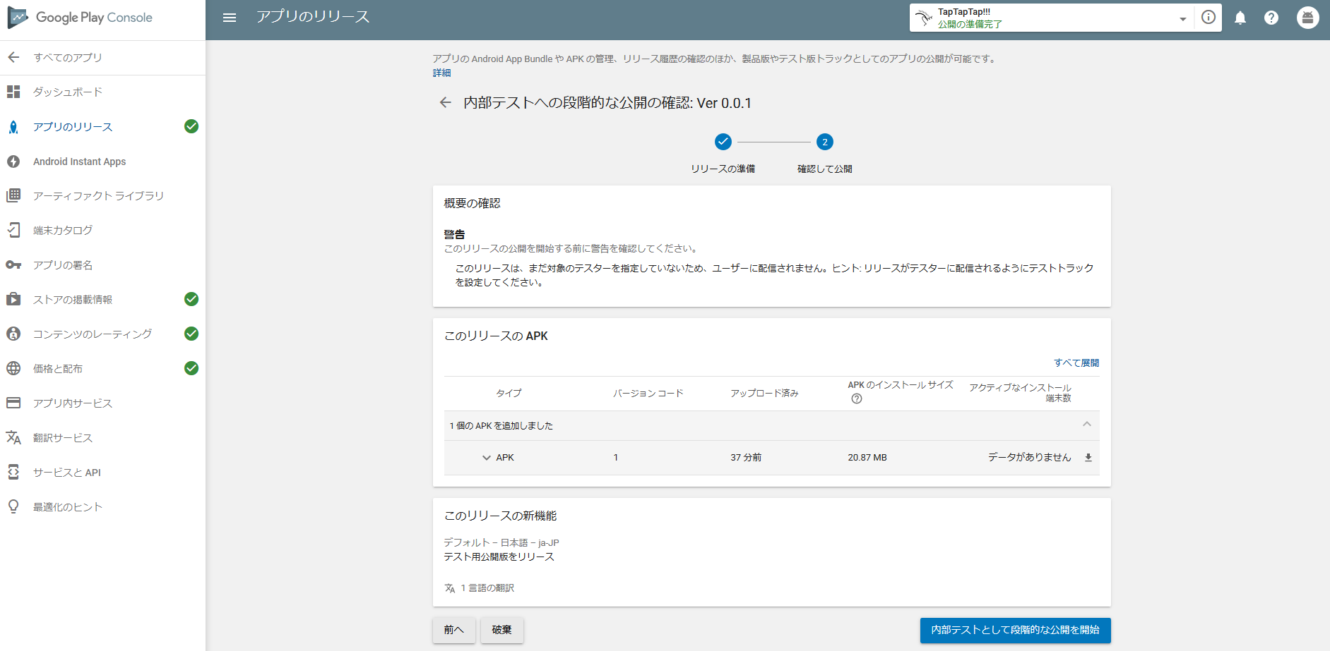Click the Google Play Console logo
This screenshot has height=651, width=1330.
click(x=80, y=18)
